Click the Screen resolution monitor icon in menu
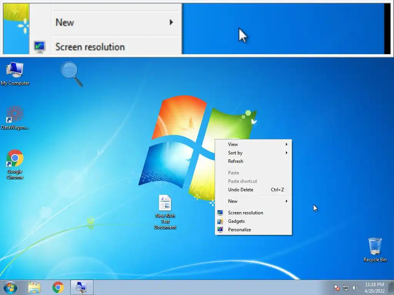The height and width of the screenshot is (295, 394). pyautogui.click(x=220, y=213)
